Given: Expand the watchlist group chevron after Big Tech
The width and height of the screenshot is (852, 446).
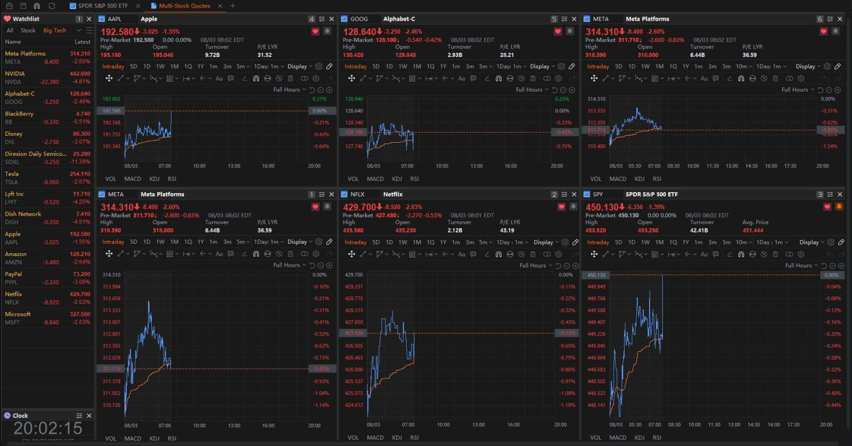Looking at the screenshot, I should click(x=79, y=30).
